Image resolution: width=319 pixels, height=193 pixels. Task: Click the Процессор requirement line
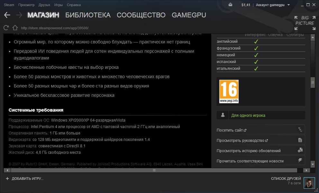[95, 127]
